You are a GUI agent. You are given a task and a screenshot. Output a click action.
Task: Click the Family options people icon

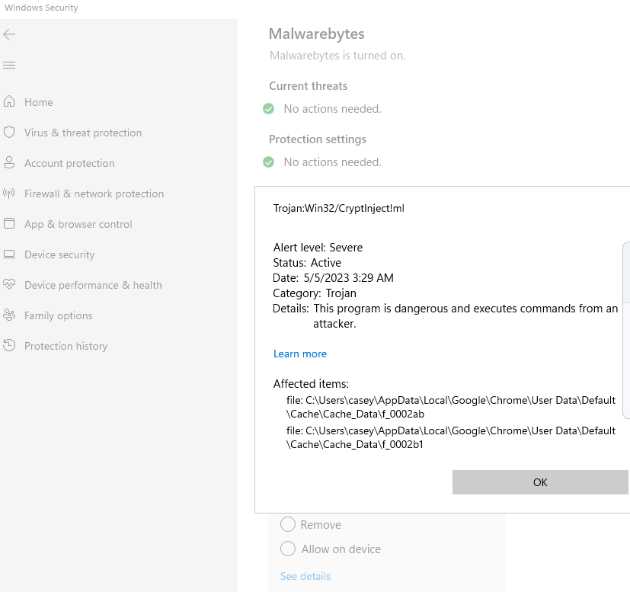pos(9,315)
